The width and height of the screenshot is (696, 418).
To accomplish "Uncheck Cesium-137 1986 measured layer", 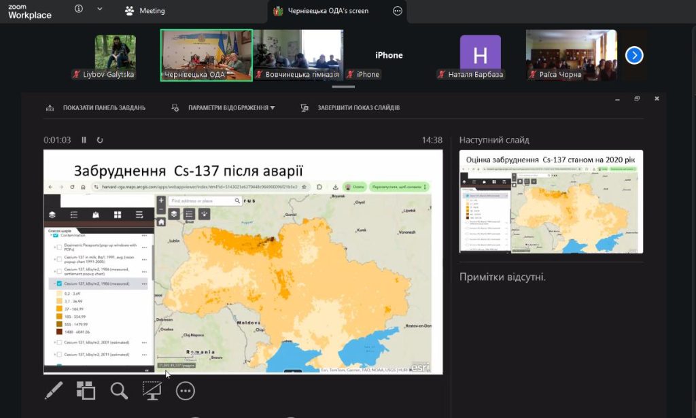I will click(59, 283).
